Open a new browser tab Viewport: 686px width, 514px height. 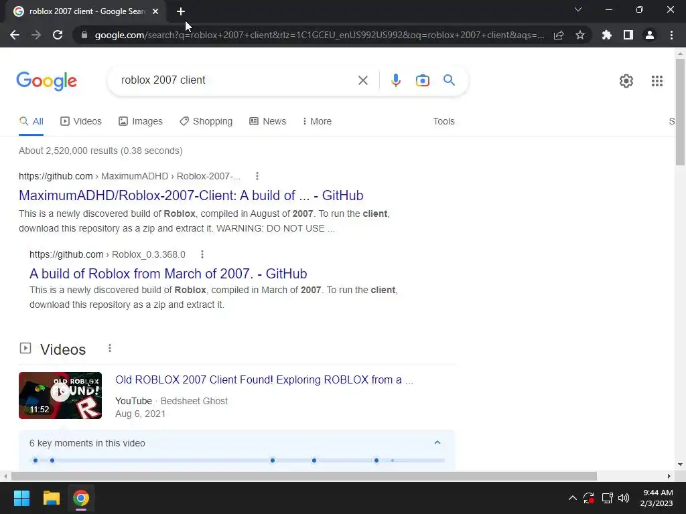181,11
